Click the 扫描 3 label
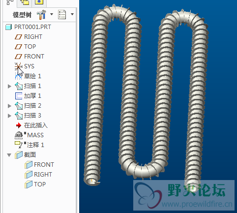The image size is (237, 213). coord(32,116)
